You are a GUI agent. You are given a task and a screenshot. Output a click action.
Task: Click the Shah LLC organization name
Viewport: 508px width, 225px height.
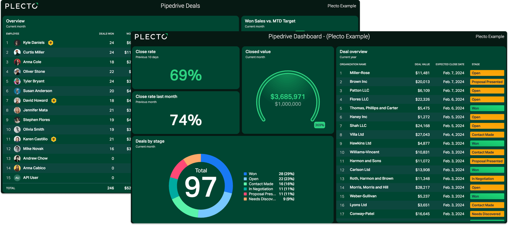tap(358, 126)
